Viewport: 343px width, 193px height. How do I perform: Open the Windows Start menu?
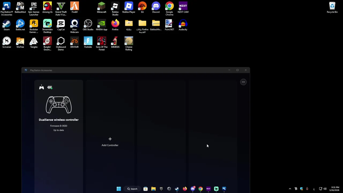pyautogui.click(x=119, y=189)
